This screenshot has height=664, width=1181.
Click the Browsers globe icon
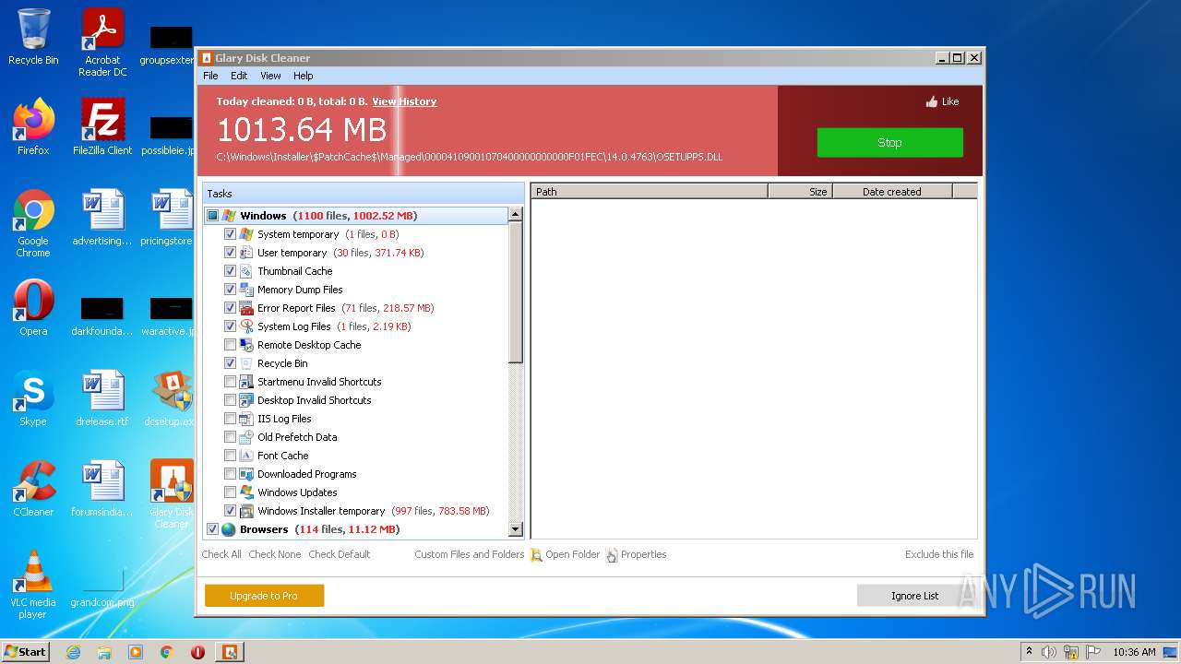click(229, 529)
